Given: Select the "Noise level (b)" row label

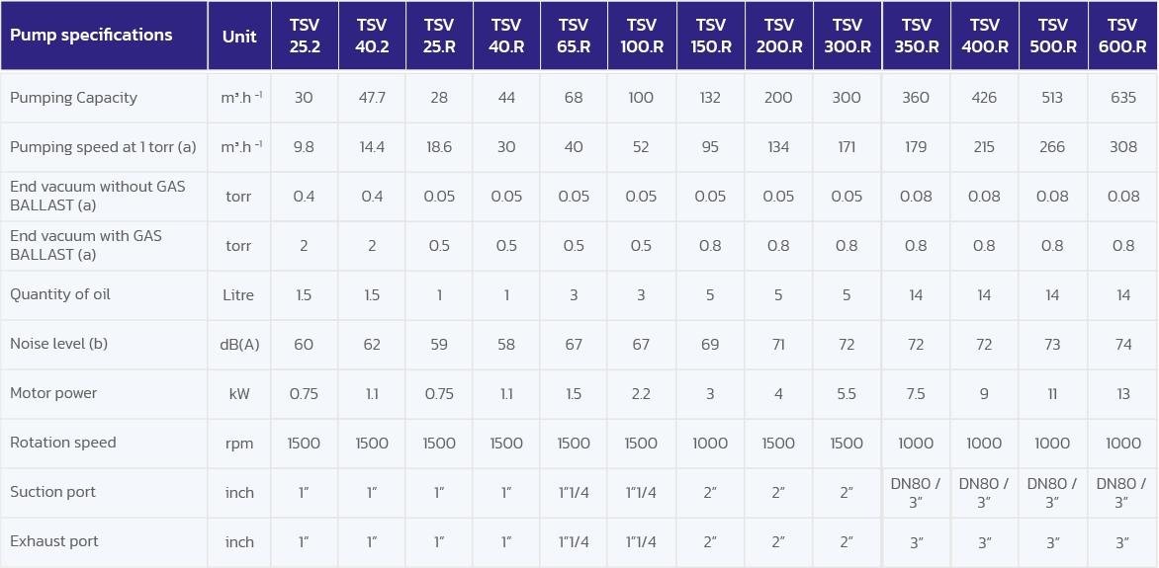Looking at the screenshot, I should click(59, 344).
